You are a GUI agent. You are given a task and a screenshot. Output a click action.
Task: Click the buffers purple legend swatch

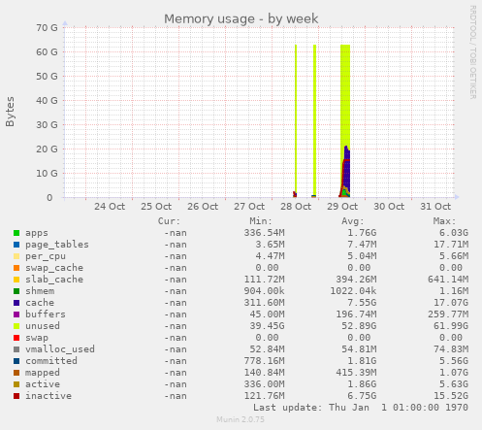(x=16, y=314)
